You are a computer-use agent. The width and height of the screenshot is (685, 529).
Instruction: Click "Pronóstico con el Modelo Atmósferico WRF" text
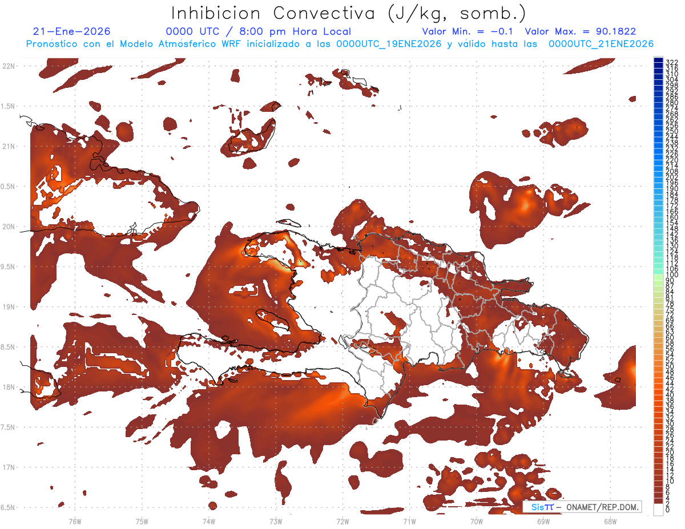pyautogui.click(x=134, y=44)
